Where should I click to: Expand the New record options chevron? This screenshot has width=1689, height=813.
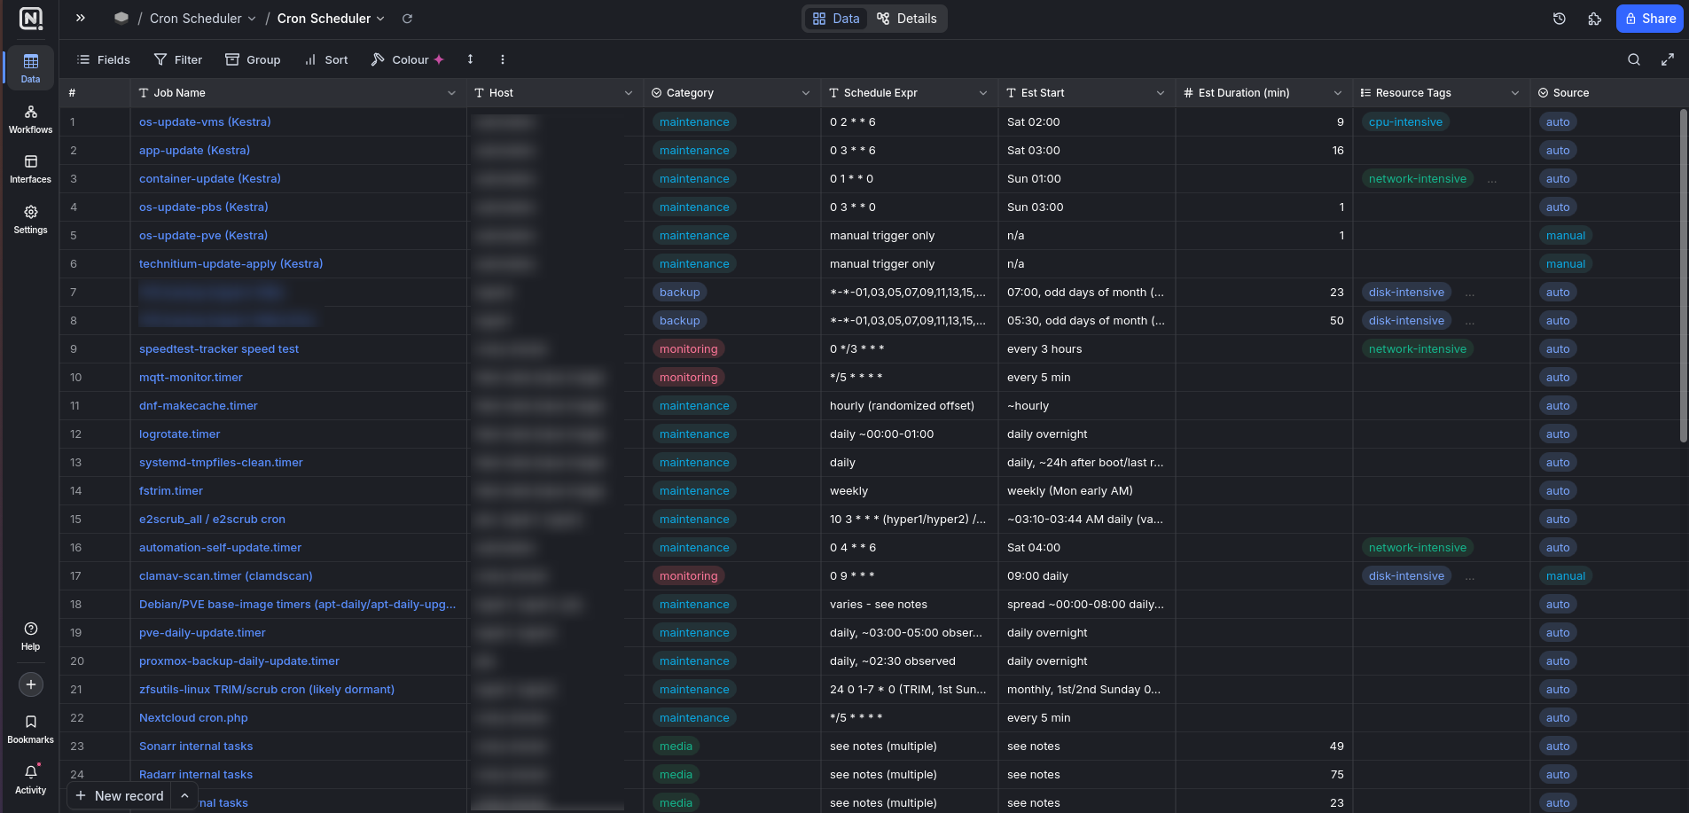click(x=184, y=795)
